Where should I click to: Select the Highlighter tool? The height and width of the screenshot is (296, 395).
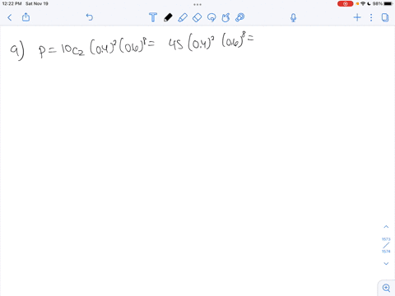click(183, 17)
